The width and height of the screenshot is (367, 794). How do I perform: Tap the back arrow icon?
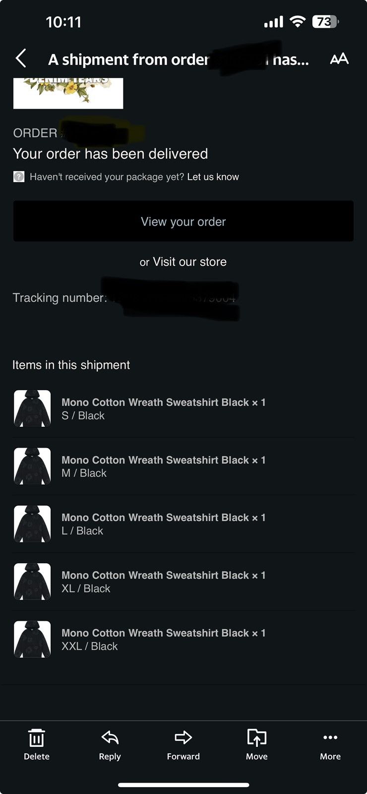click(21, 59)
